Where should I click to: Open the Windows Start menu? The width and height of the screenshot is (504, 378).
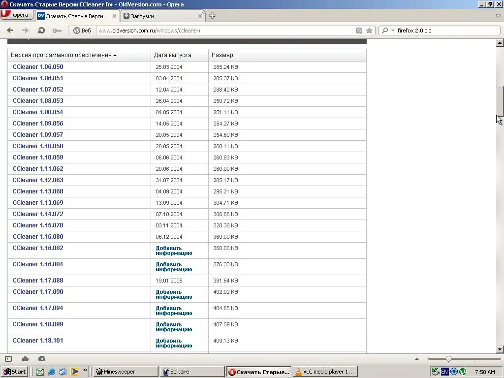click(14, 372)
